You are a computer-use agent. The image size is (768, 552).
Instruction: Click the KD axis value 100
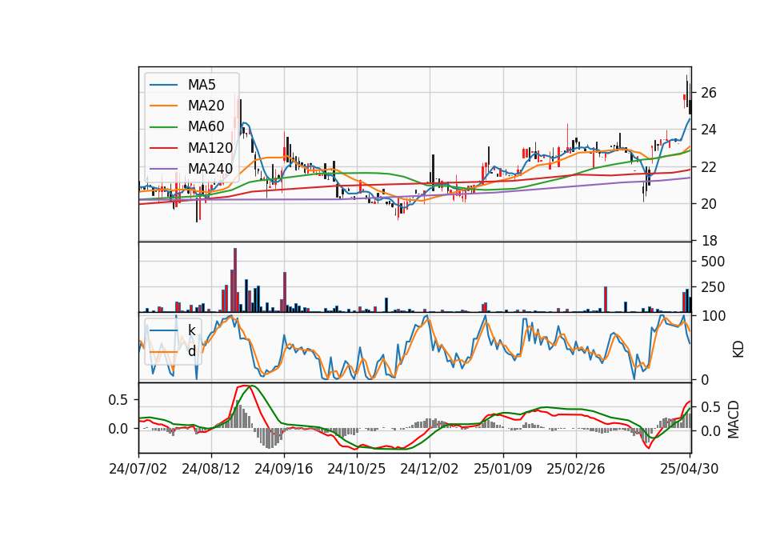tap(713, 316)
